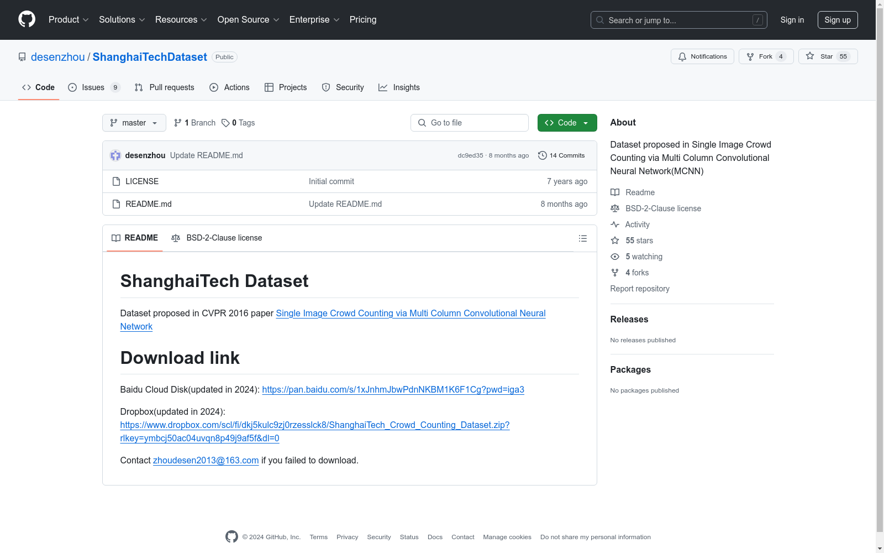Click the search magnifier in header search
The width and height of the screenshot is (884, 553).
point(600,20)
